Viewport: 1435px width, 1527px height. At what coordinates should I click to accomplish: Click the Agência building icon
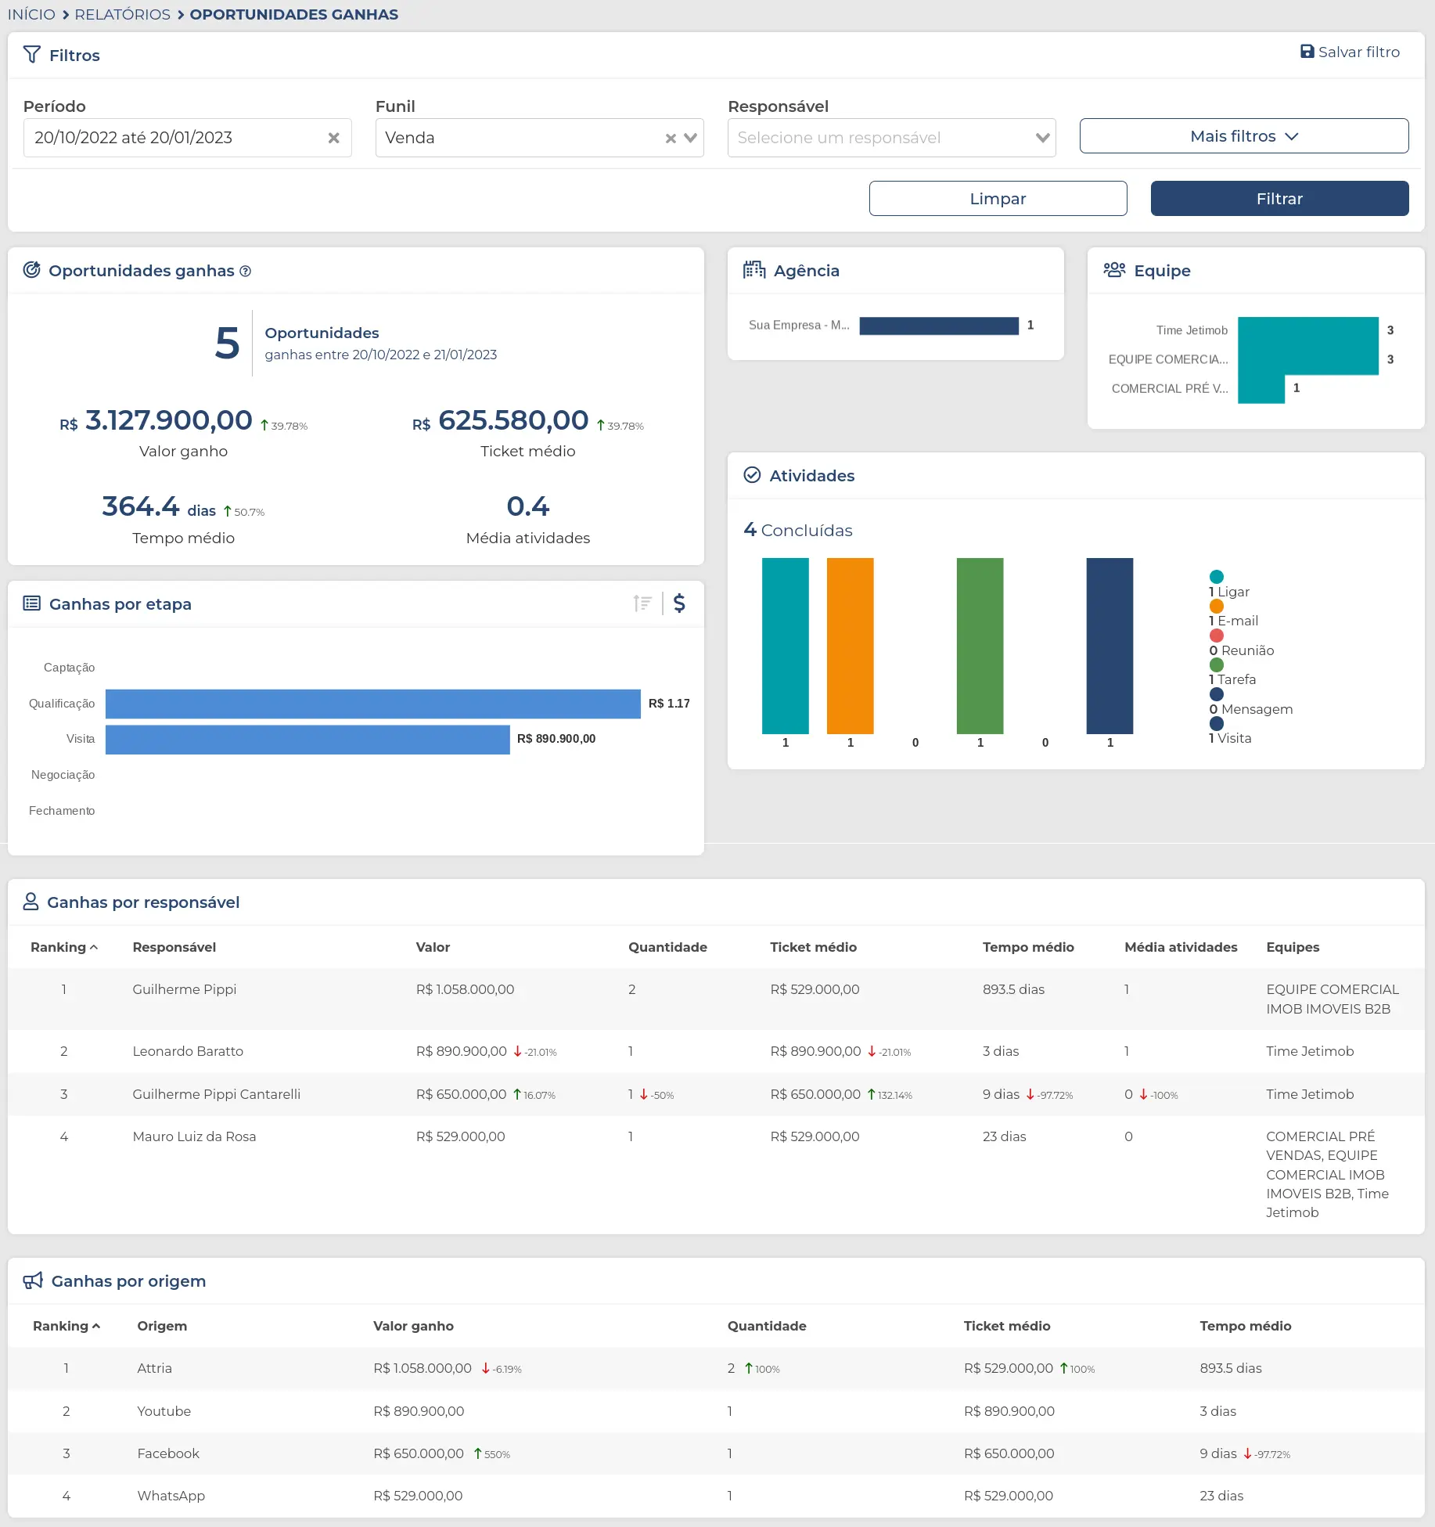(754, 270)
